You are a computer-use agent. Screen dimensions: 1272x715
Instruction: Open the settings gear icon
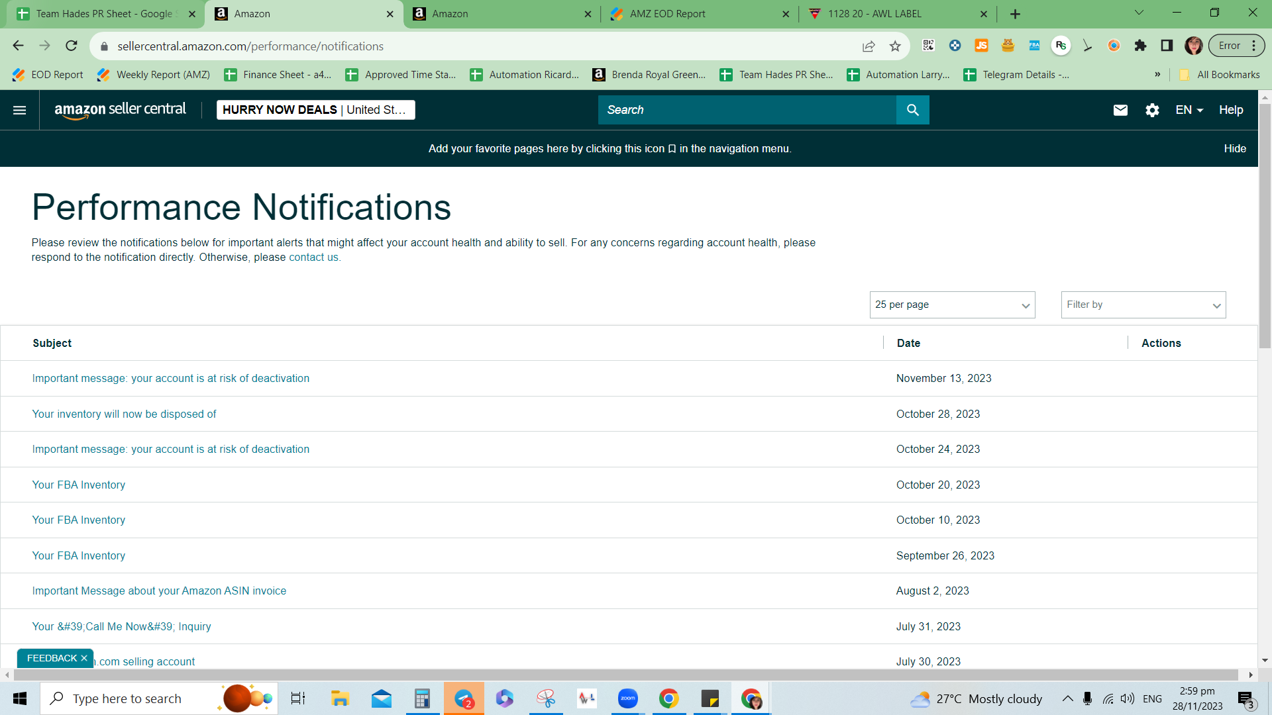[x=1152, y=110]
